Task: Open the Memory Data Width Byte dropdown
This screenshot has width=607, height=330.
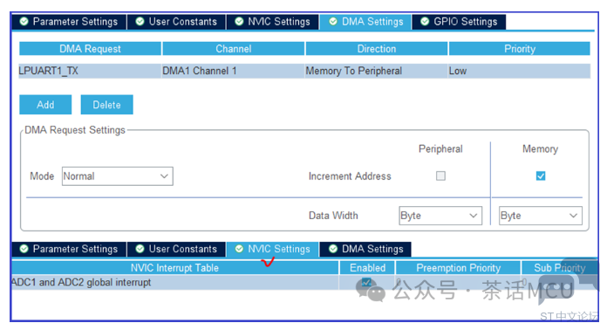Action: [541, 216]
